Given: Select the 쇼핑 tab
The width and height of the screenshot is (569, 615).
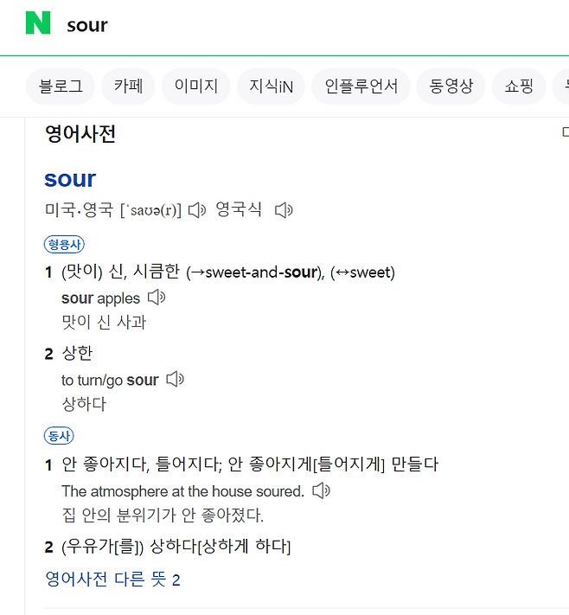Looking at the screenshot, I should click(519, 86).
